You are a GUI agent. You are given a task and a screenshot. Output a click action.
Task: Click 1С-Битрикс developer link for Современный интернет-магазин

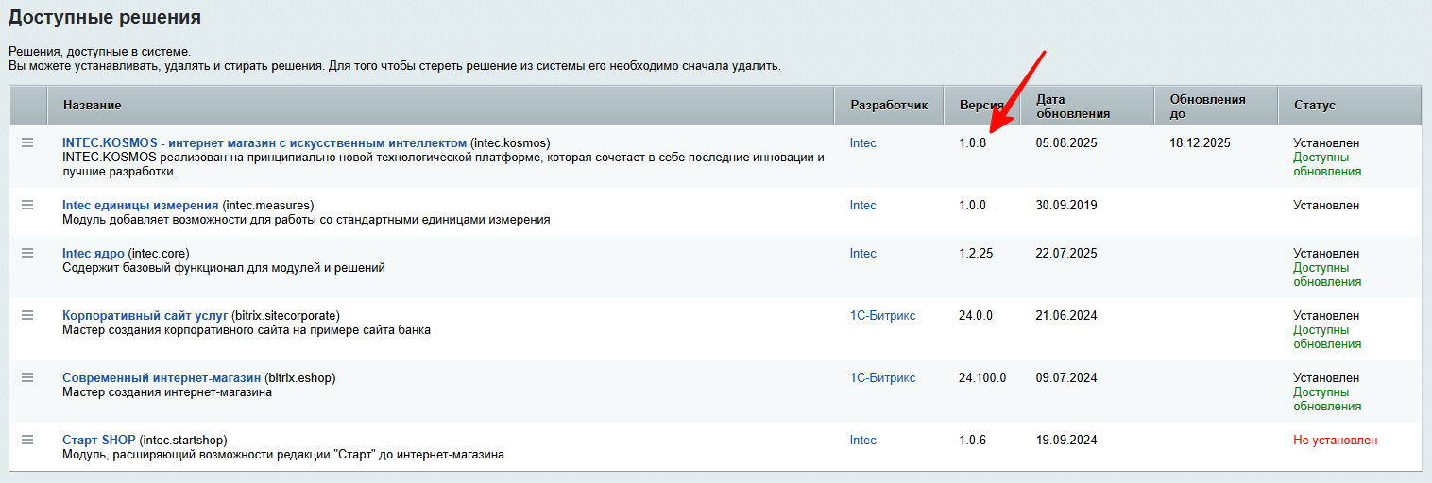pyautogui.click(x=882, y=378)
